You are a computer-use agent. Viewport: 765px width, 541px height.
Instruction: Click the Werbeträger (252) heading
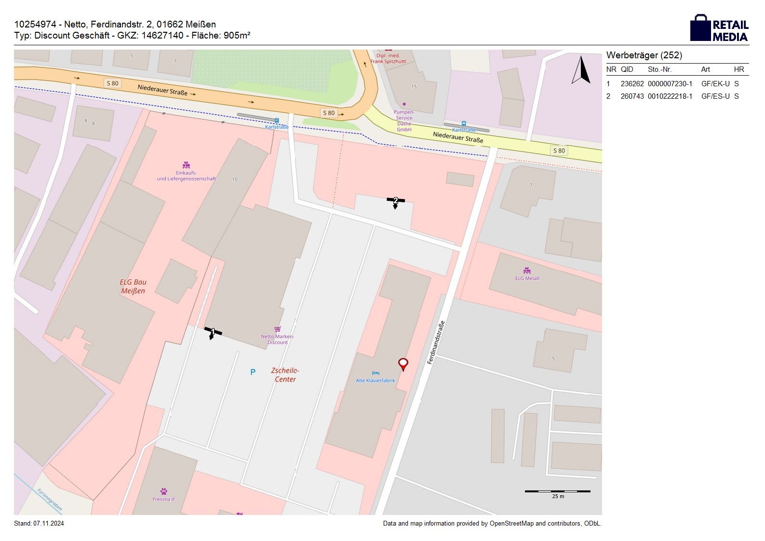coord(644,55)
